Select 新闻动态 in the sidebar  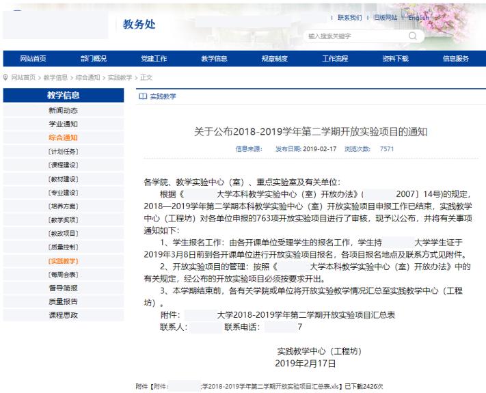click(x=63, y=110)
